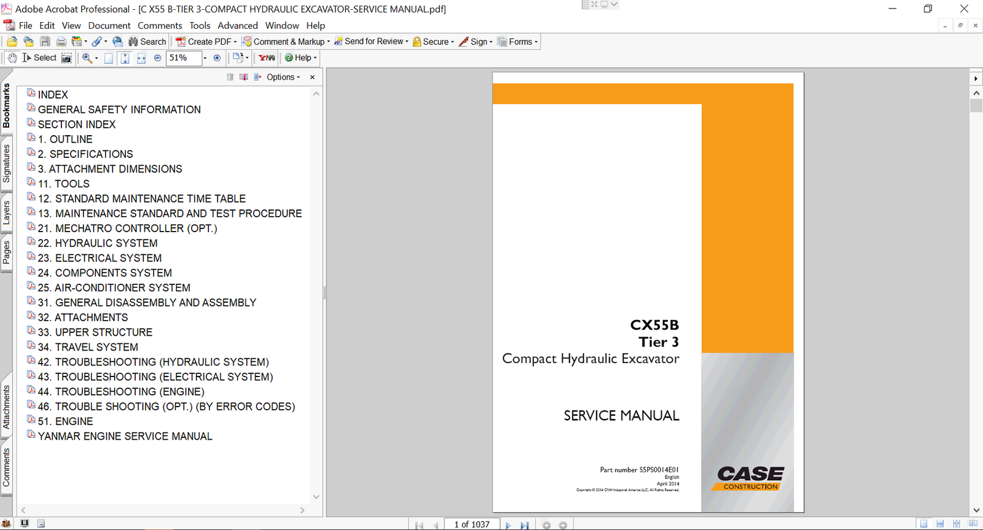Image resolution: width=983 pixels, height=530 pixels.
Task: Expand the bookmarks Options dropdown
Action: coord(283,77)
